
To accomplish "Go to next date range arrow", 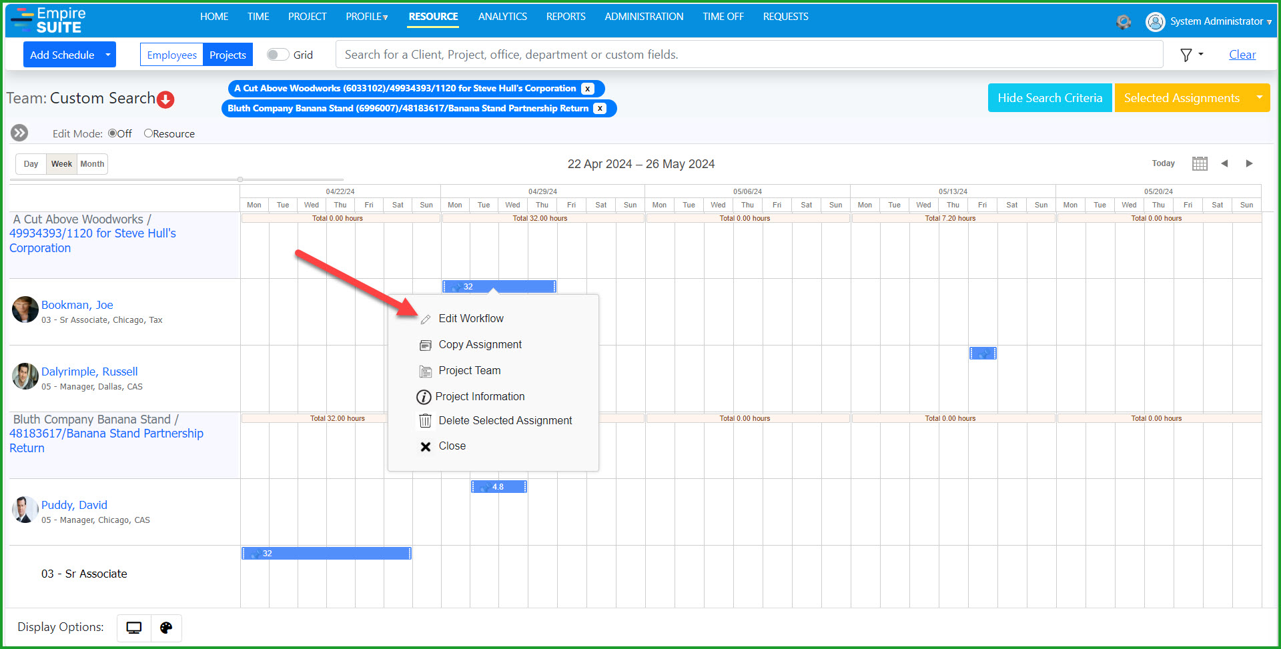I will coord(1249,163).
